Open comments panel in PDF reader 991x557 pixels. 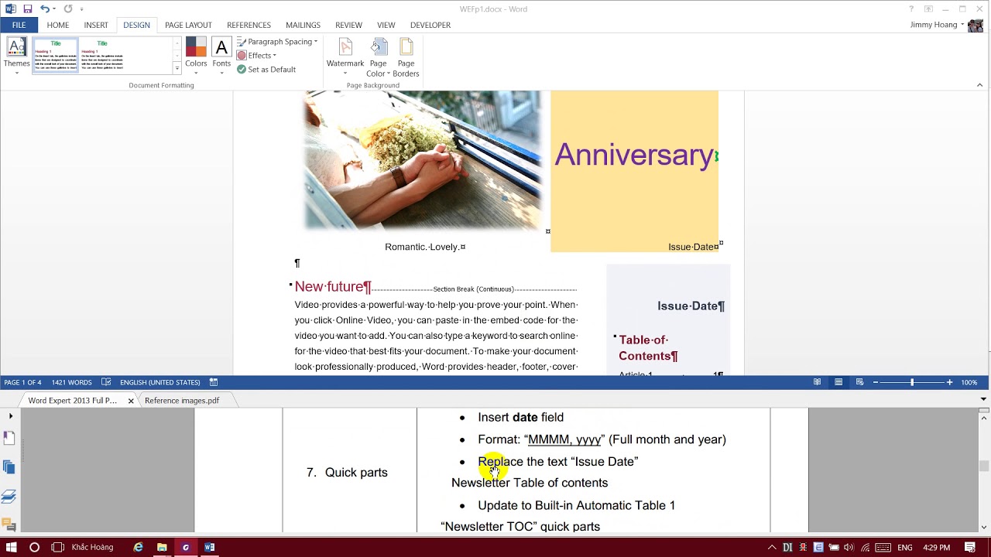click(x=9, y=526)
